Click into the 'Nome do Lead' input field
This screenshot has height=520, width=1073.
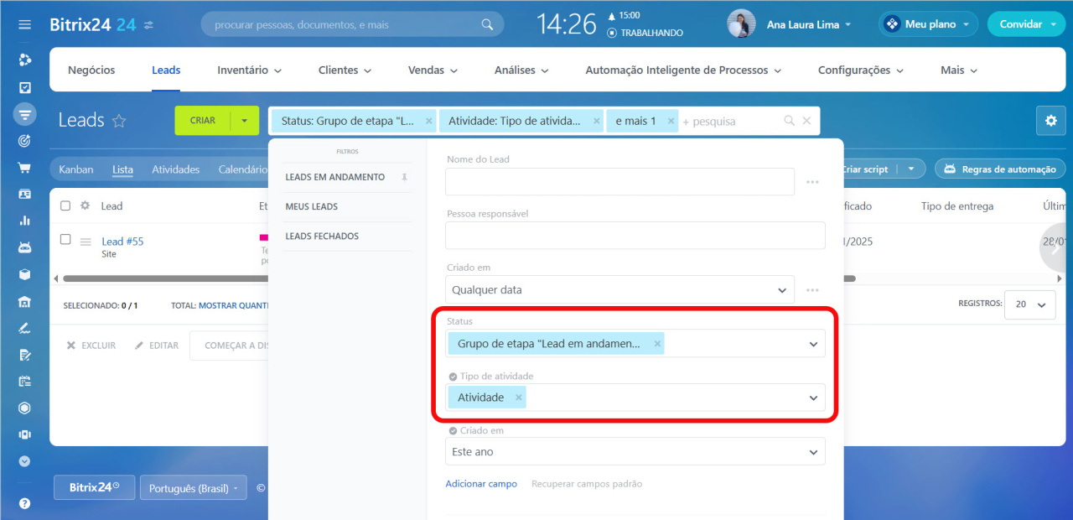pyautogui.click(x=619, y=182)
